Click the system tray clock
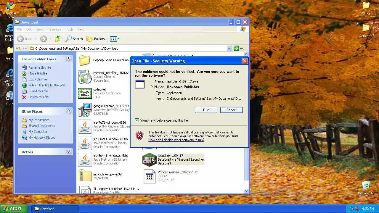 click(x=368, y=209)
